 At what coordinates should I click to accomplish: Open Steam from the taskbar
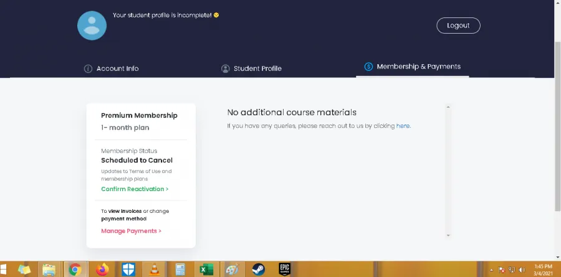pyautogui.click(x=257, y=270)
